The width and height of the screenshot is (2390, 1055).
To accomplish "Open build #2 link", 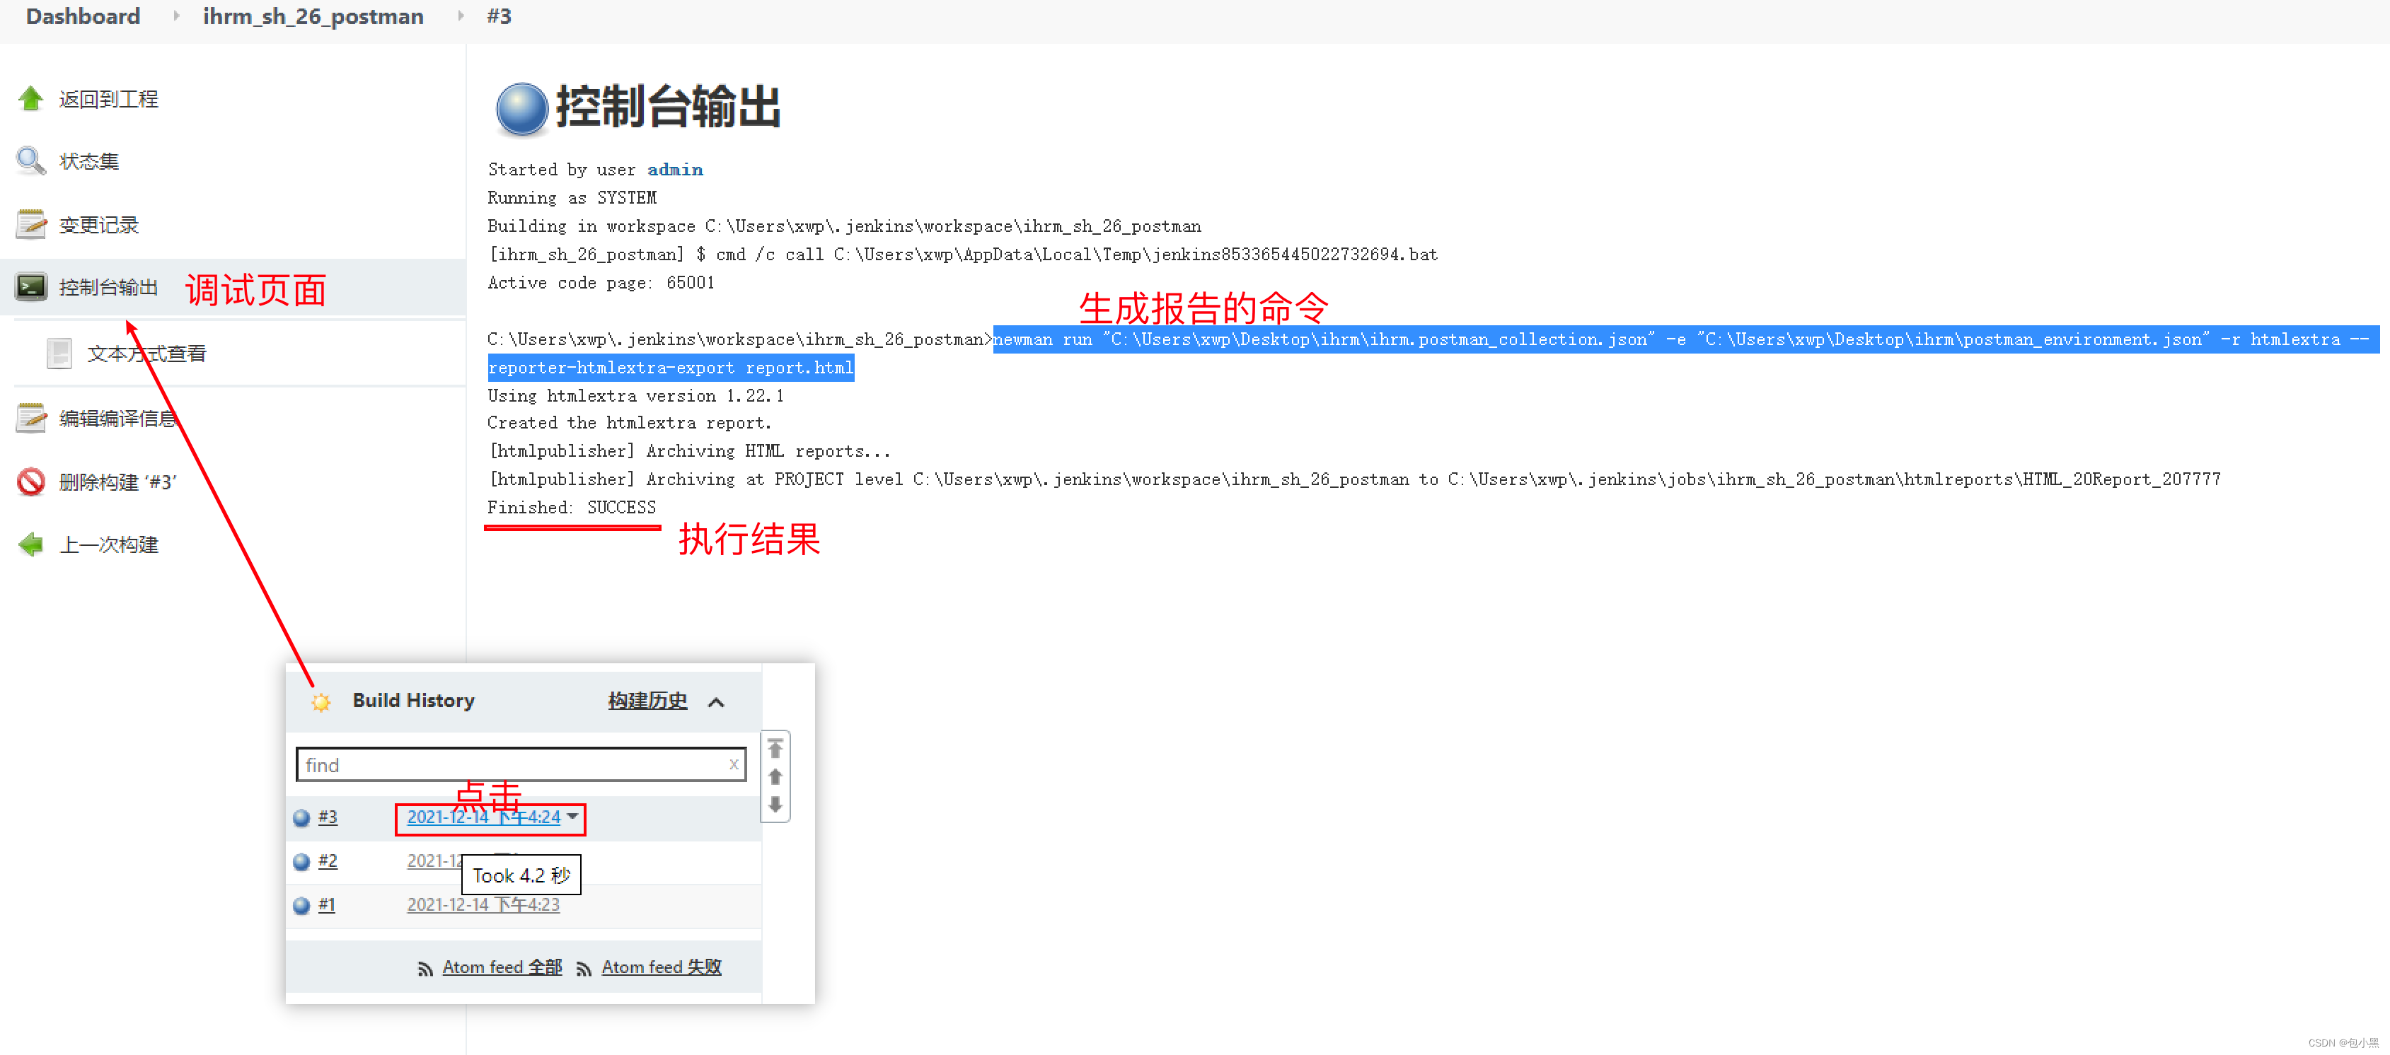I will [x=328, y=861].
